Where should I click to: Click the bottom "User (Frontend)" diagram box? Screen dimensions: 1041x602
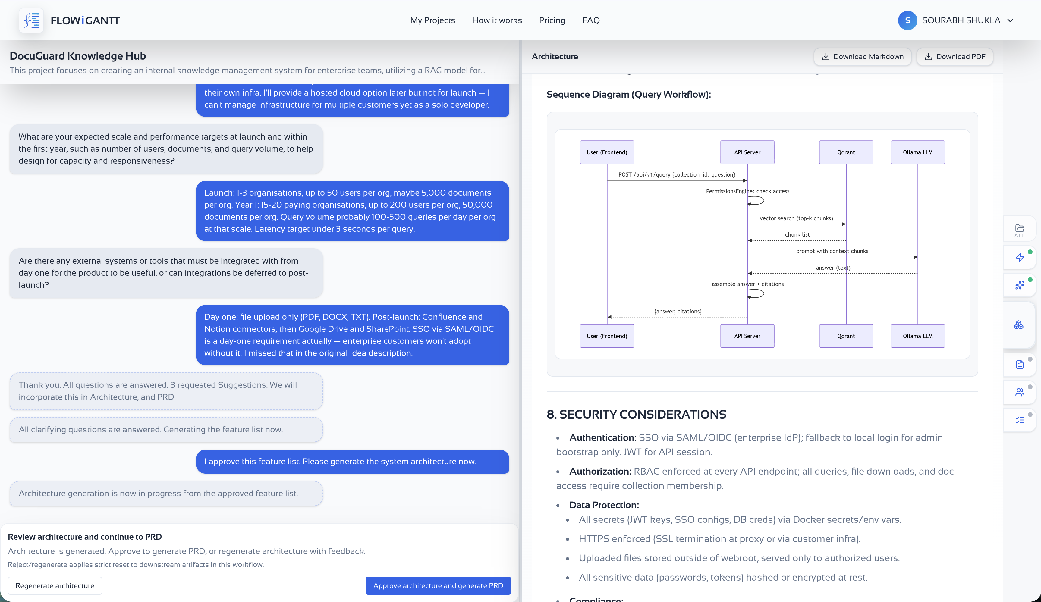606,336
